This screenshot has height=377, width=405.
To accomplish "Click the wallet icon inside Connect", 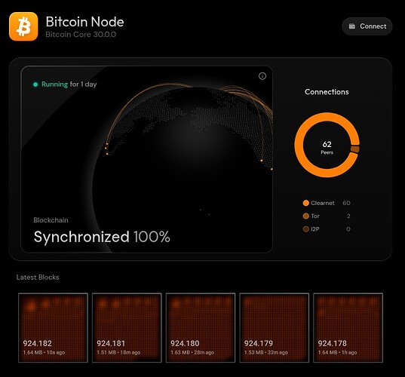I will pyautogui.click(x=351, y=26).
